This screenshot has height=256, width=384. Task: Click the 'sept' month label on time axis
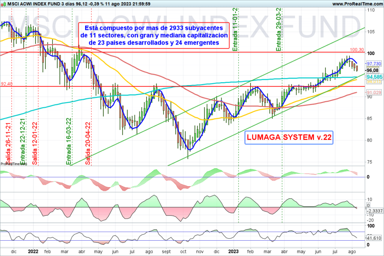coord(166,252)
